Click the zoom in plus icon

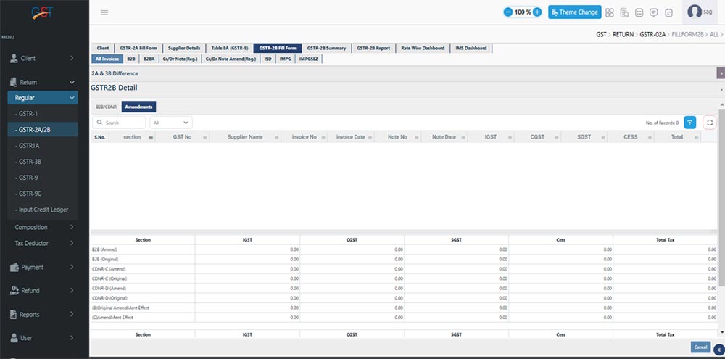[537, 12]
